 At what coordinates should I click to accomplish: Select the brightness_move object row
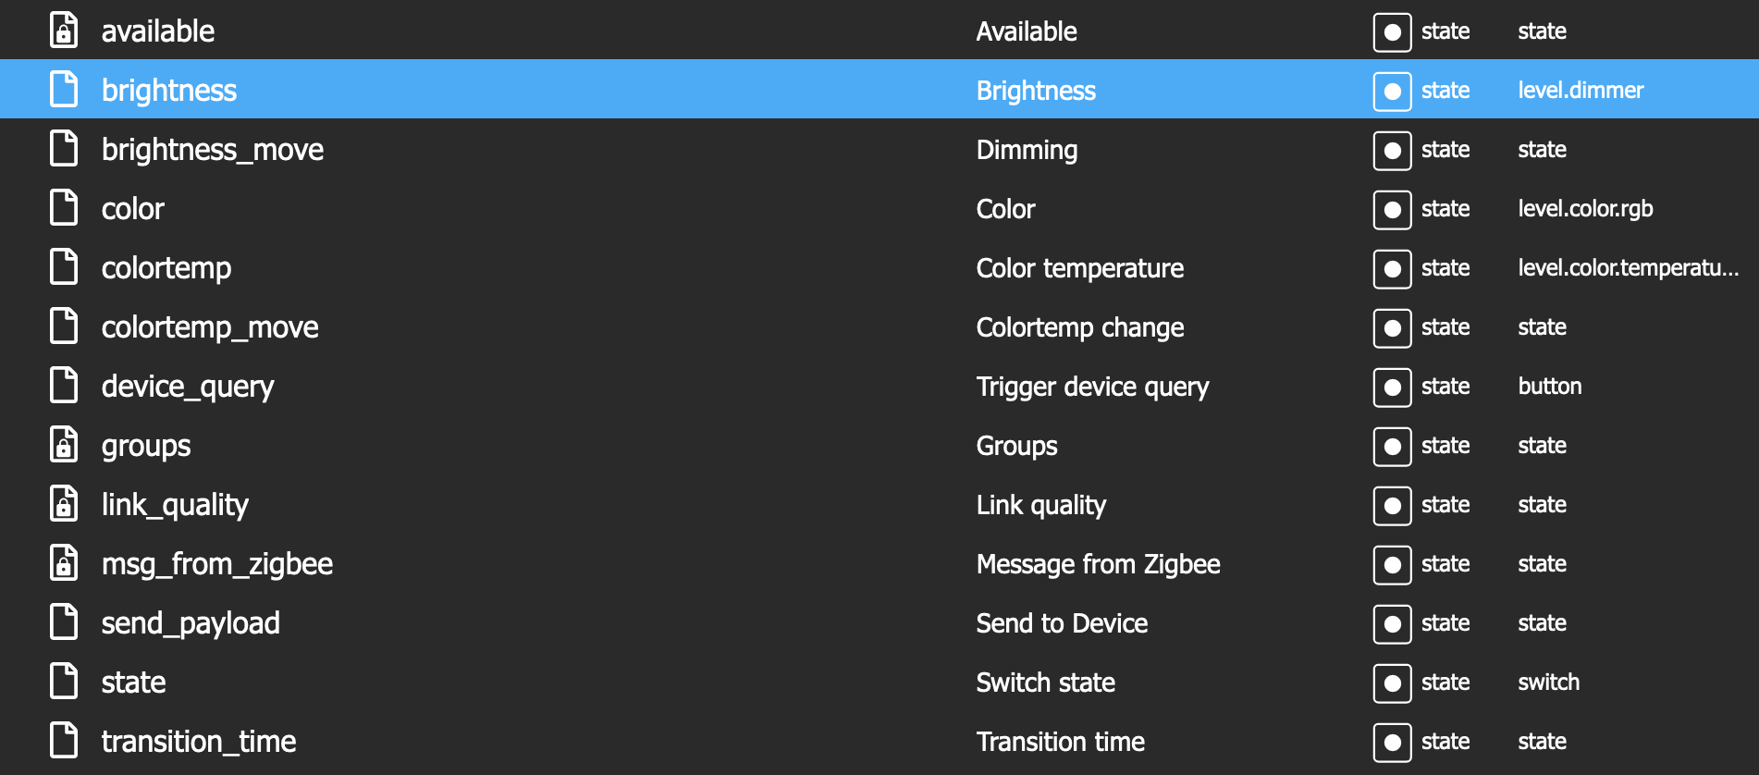(x=879, y=149)
